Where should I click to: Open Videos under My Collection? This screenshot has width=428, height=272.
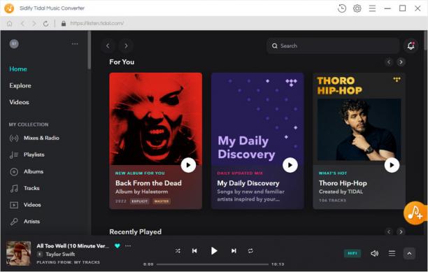25,205
